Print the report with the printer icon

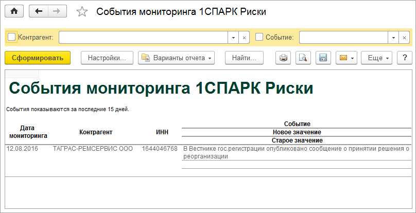click(283, 58)
